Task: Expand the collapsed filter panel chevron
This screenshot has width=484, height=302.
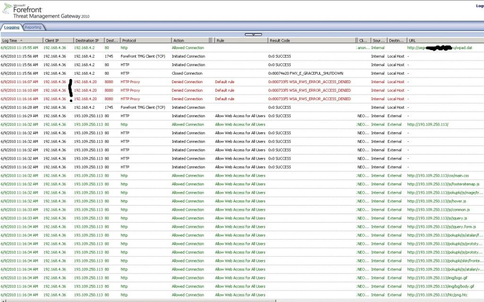Action: point(253,35)
